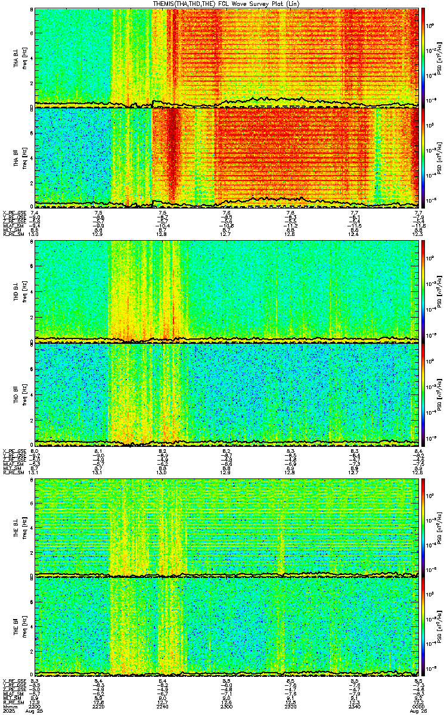The height and width of the screenshot is (715, 447).
Task: Select the THA B∥ spectrogram panel
Action: pyautogui.click(x=226, y=157)
